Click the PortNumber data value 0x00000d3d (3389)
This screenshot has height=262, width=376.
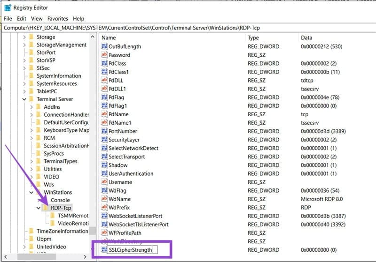click(323, 131)
